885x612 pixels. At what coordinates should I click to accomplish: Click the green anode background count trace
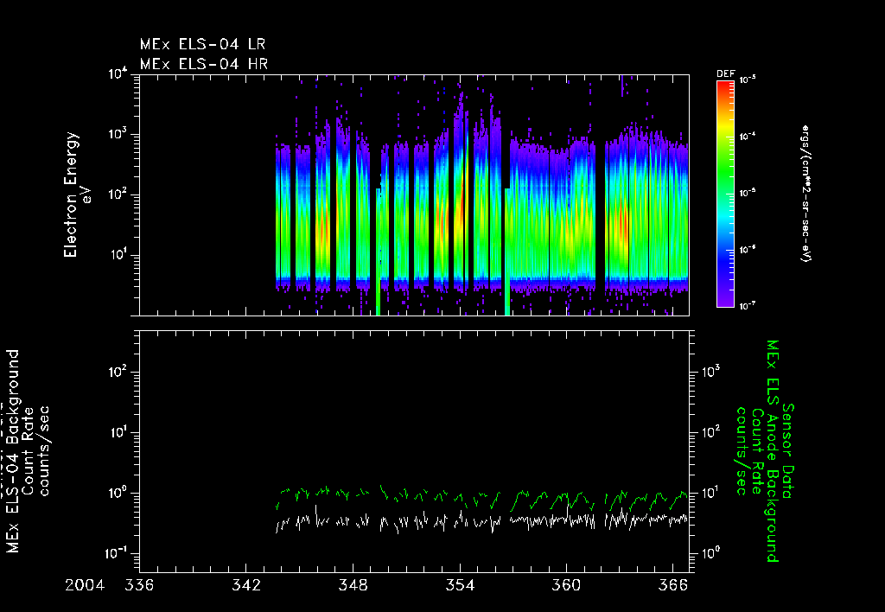(x=481, y=497)
